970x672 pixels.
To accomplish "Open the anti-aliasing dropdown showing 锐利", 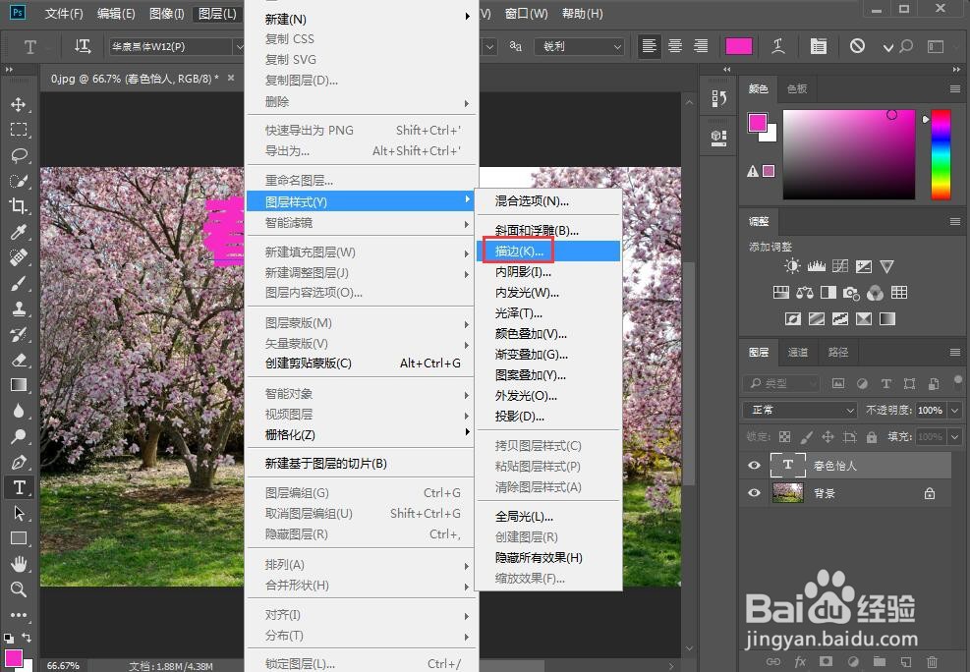I will tap(580, 45).
